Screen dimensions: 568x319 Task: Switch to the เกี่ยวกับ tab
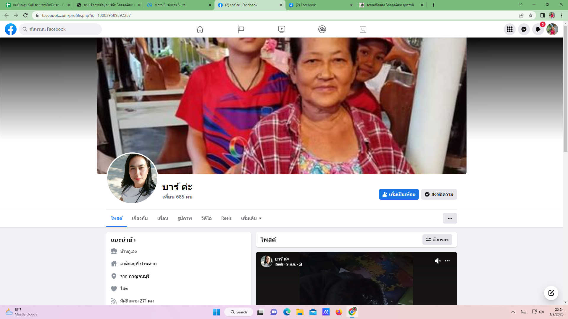(140, 218)
